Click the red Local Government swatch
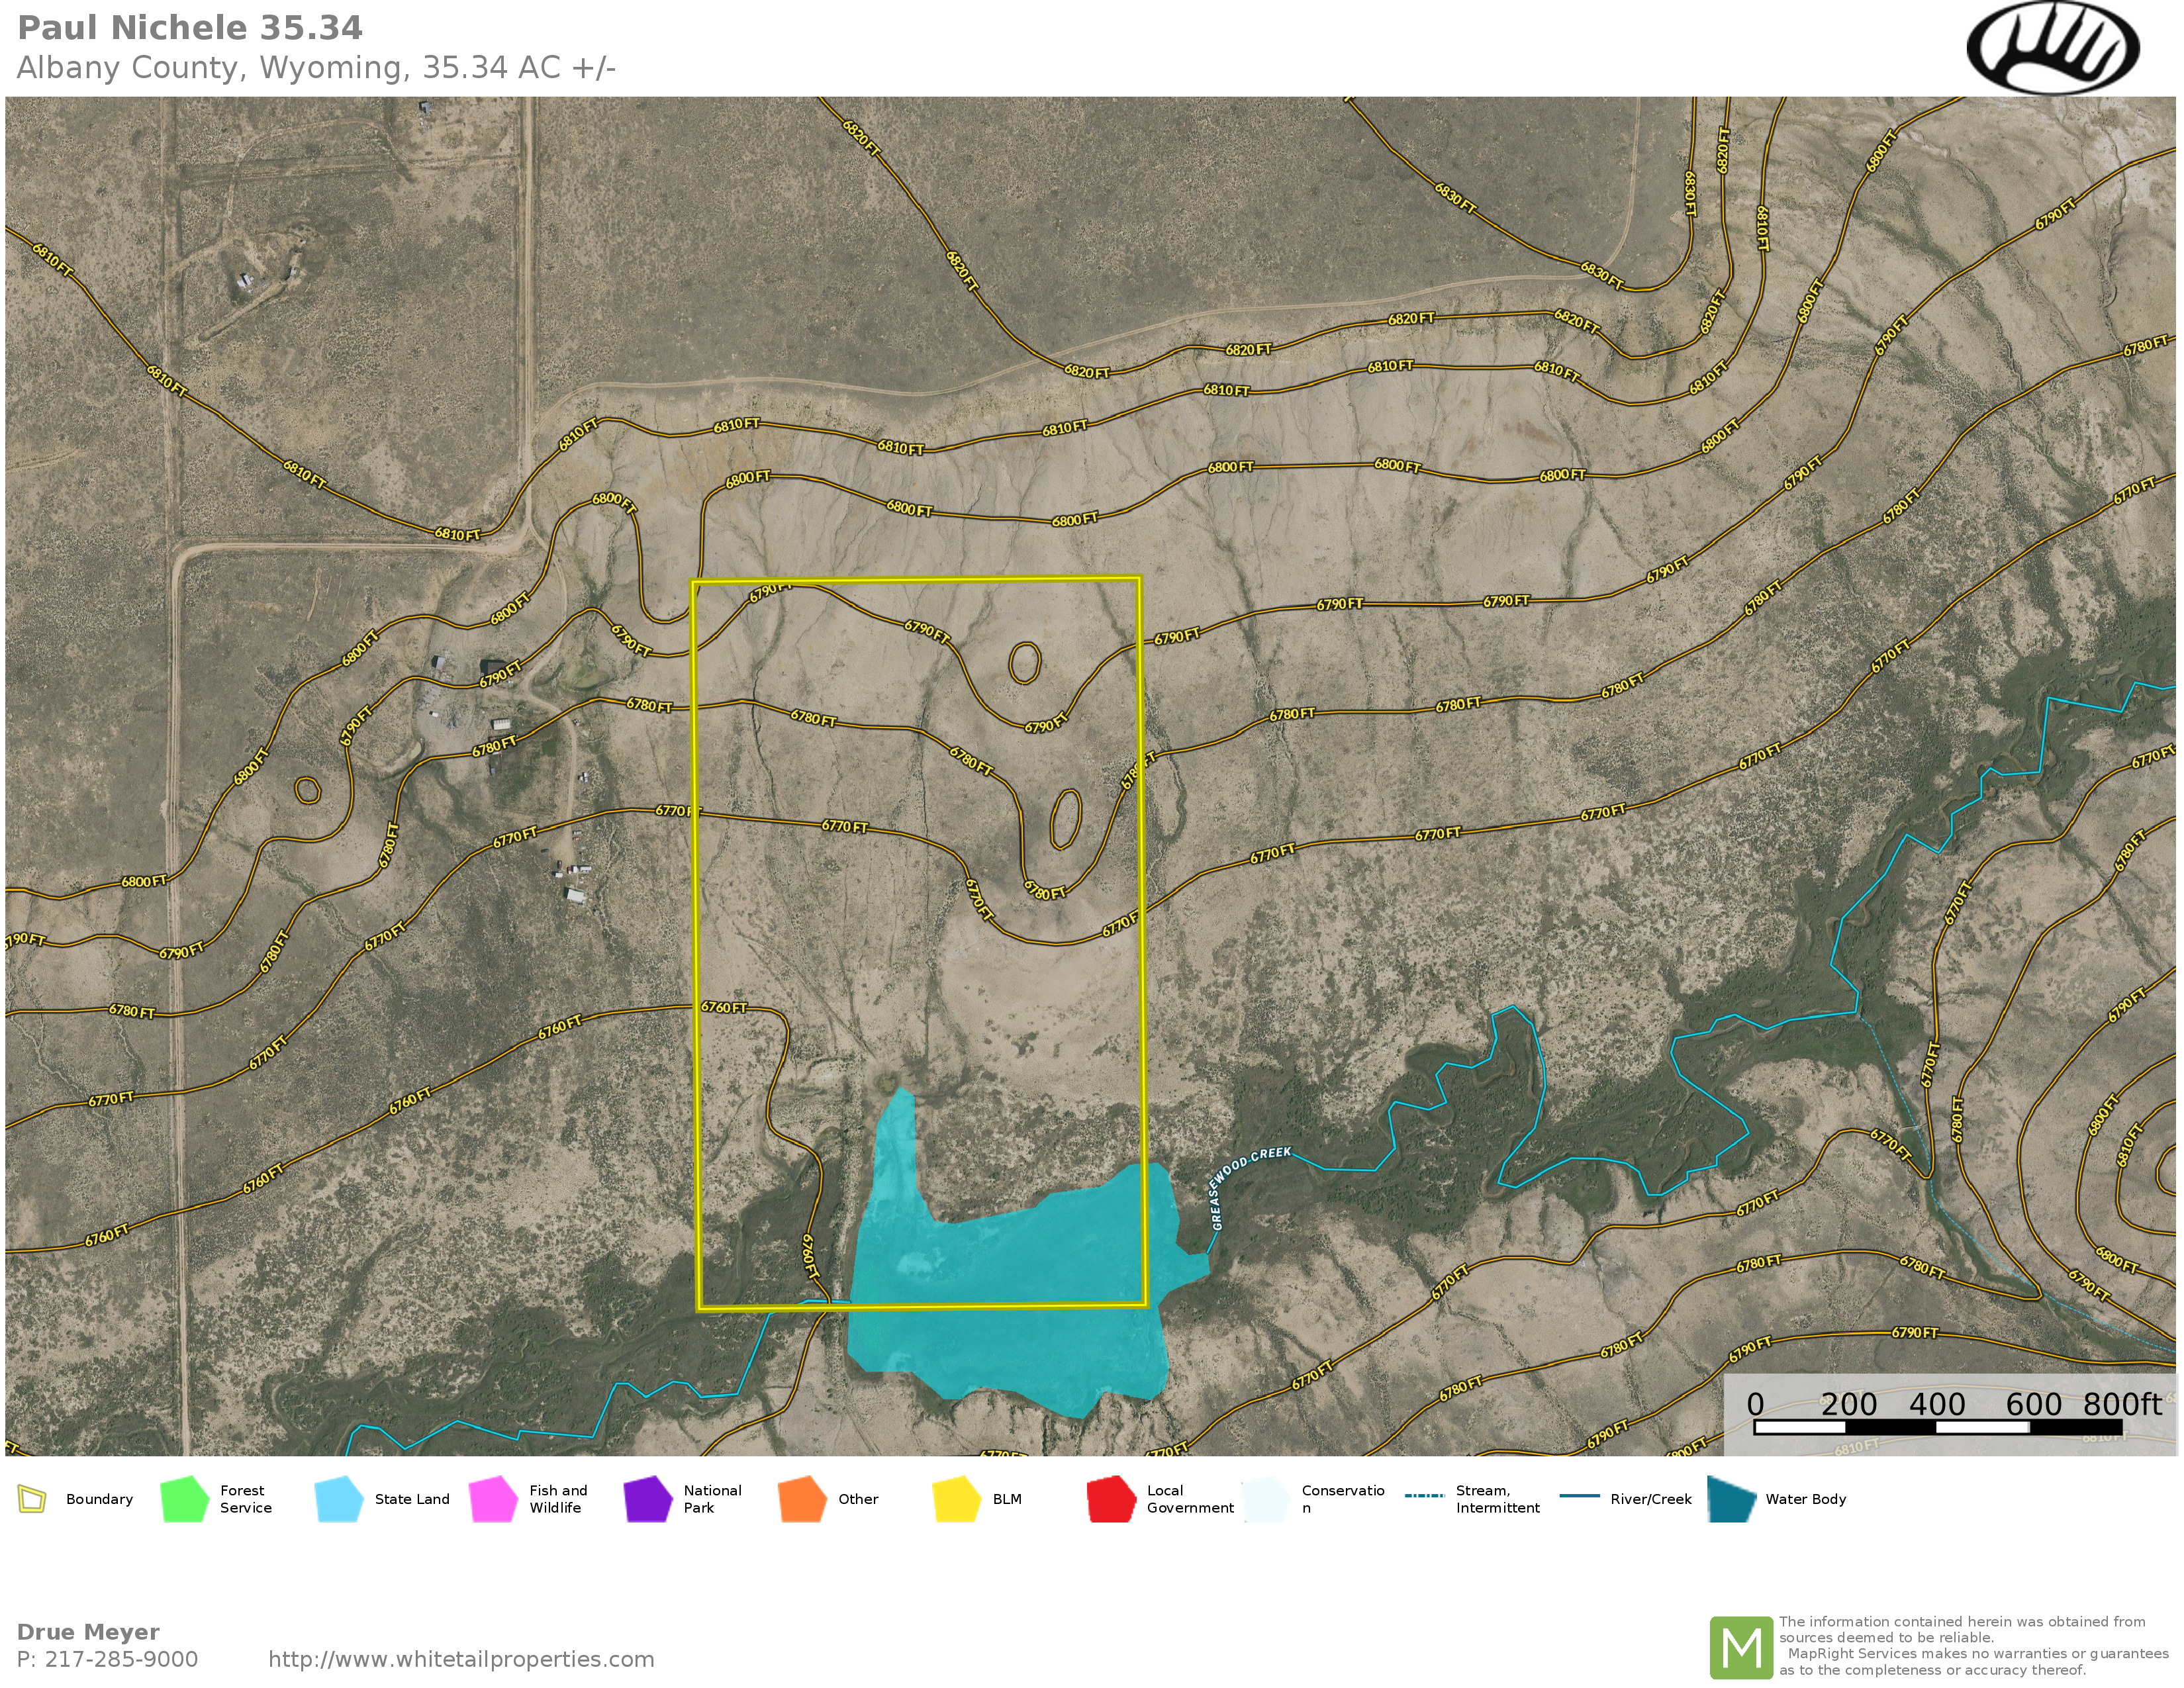Viewport: 2184px width, 1688px height. (x=1110, y=1499)
